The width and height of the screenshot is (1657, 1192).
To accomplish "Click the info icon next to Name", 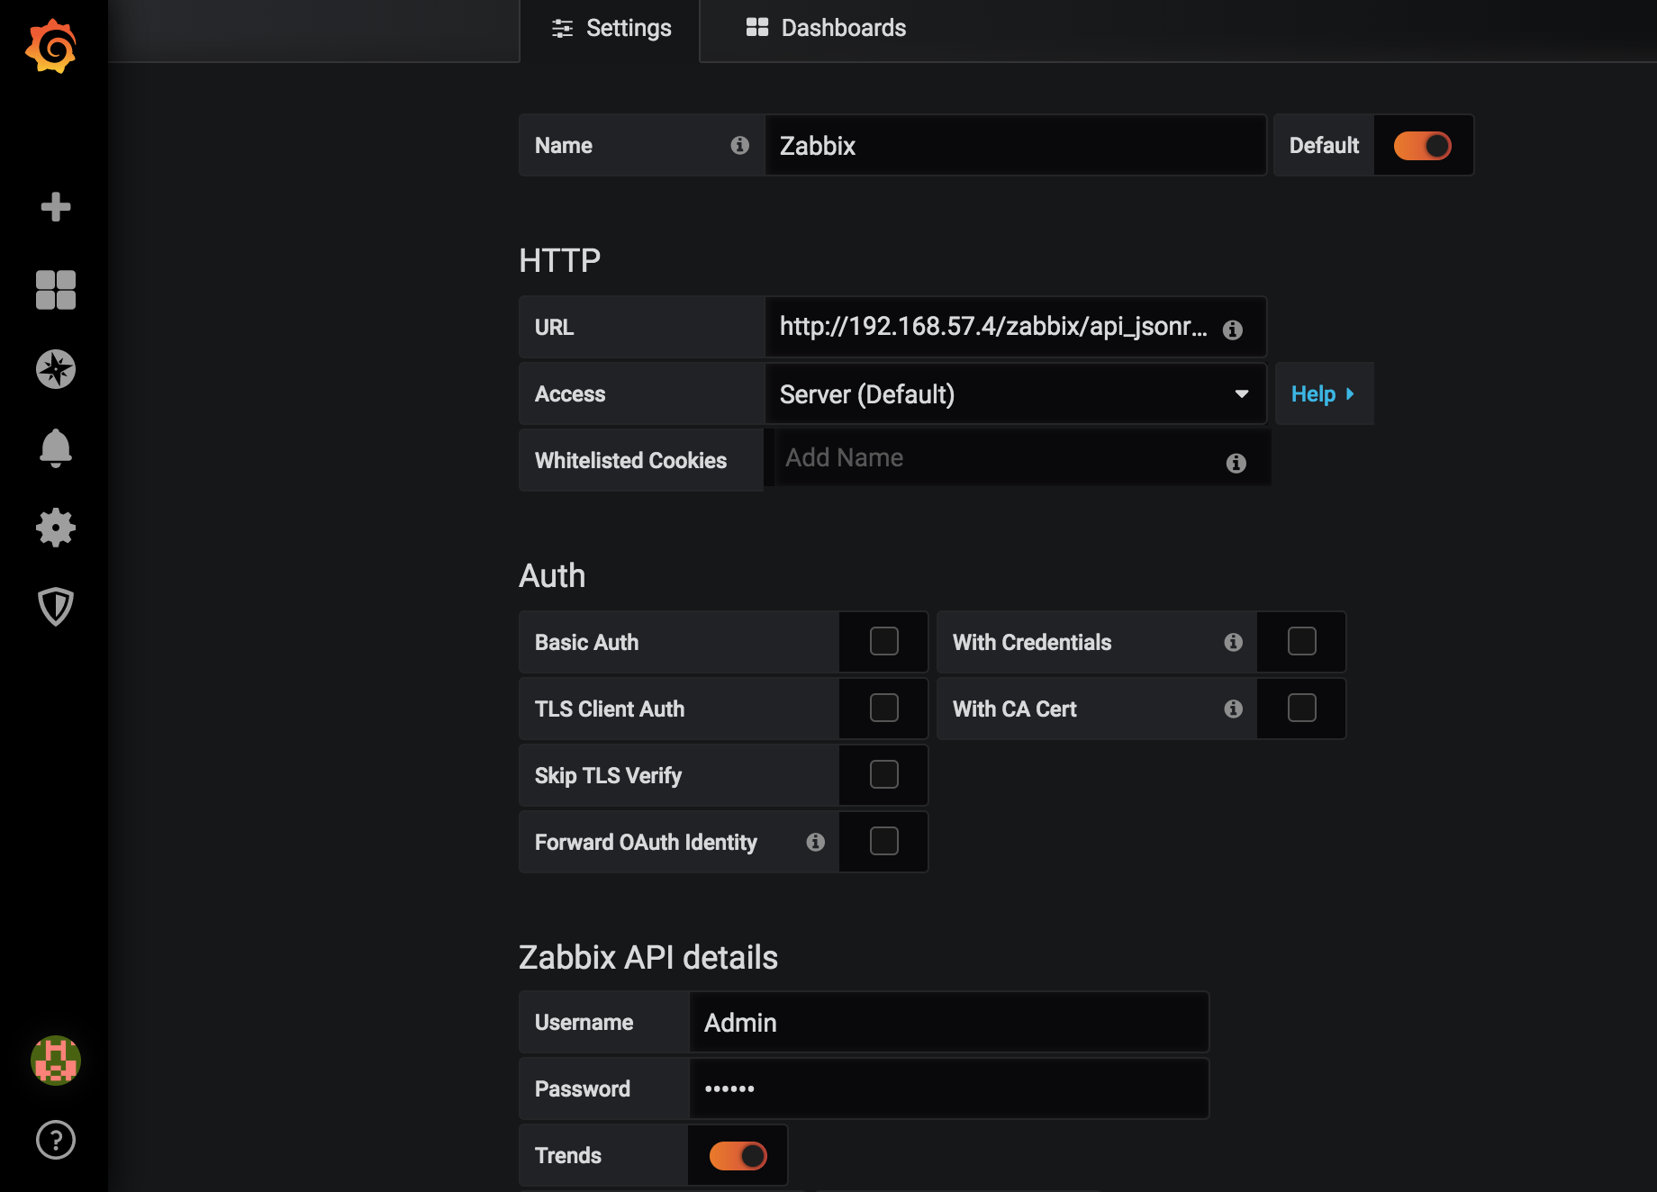I will pyautogui.click(x=739, y=145).
